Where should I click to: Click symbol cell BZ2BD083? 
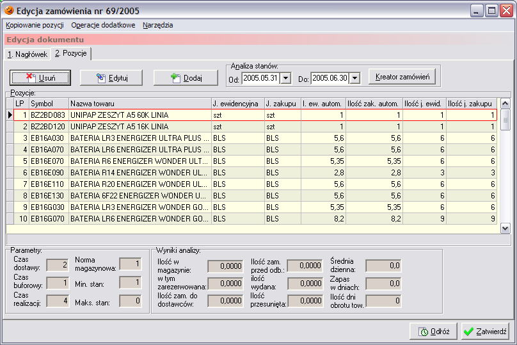click(49, 115)
